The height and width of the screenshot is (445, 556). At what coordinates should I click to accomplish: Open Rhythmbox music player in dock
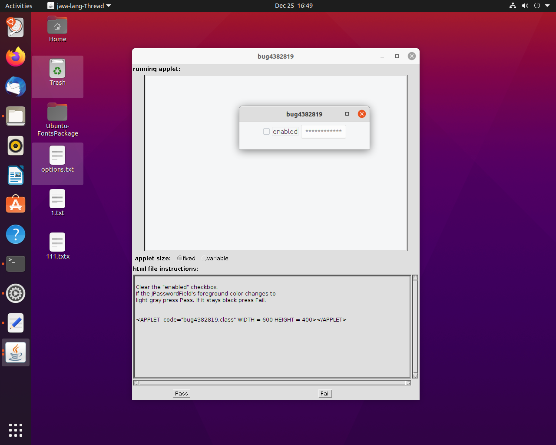16,146
